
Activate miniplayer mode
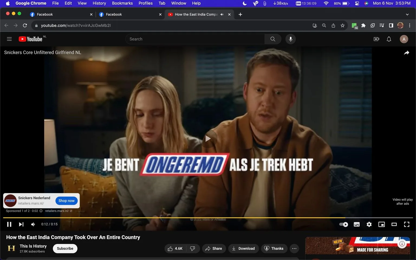click(382, 224)
